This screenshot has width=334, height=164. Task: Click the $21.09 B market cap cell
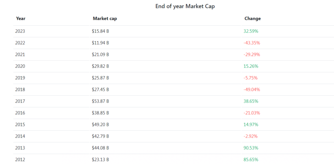pyautogui.click(x=100, y=55)
